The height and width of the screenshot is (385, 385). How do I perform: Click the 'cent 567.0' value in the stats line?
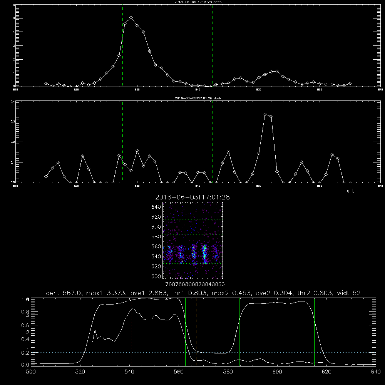pyautogui.click(x=63, y=293)
